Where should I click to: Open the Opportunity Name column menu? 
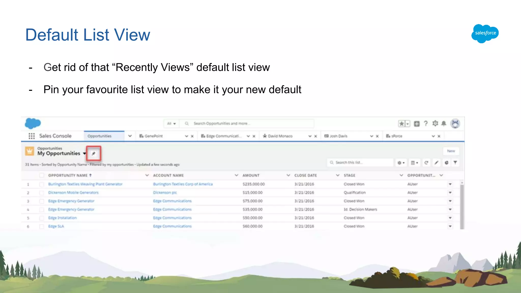[x=147, y=175]
